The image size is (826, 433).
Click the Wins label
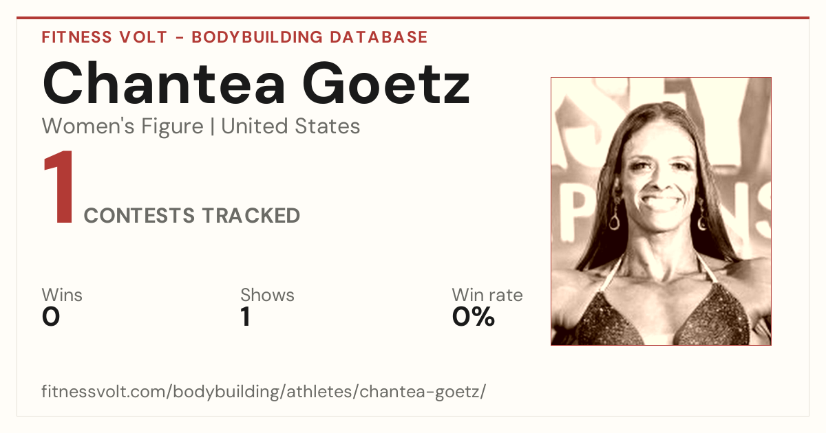click(x=62, y=295)
